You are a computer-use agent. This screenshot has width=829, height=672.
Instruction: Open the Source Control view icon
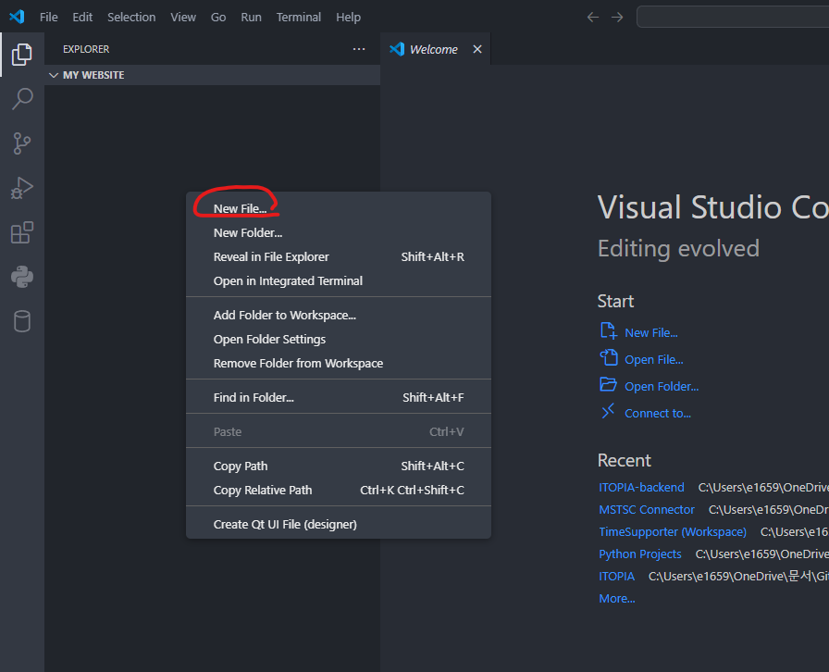click(x=21, y=143)
